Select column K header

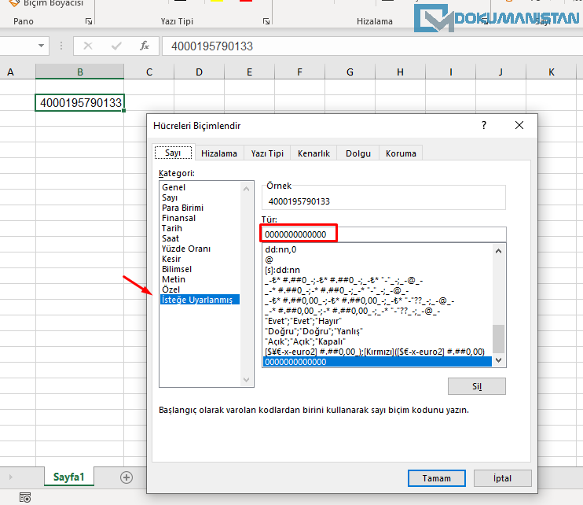551,72
